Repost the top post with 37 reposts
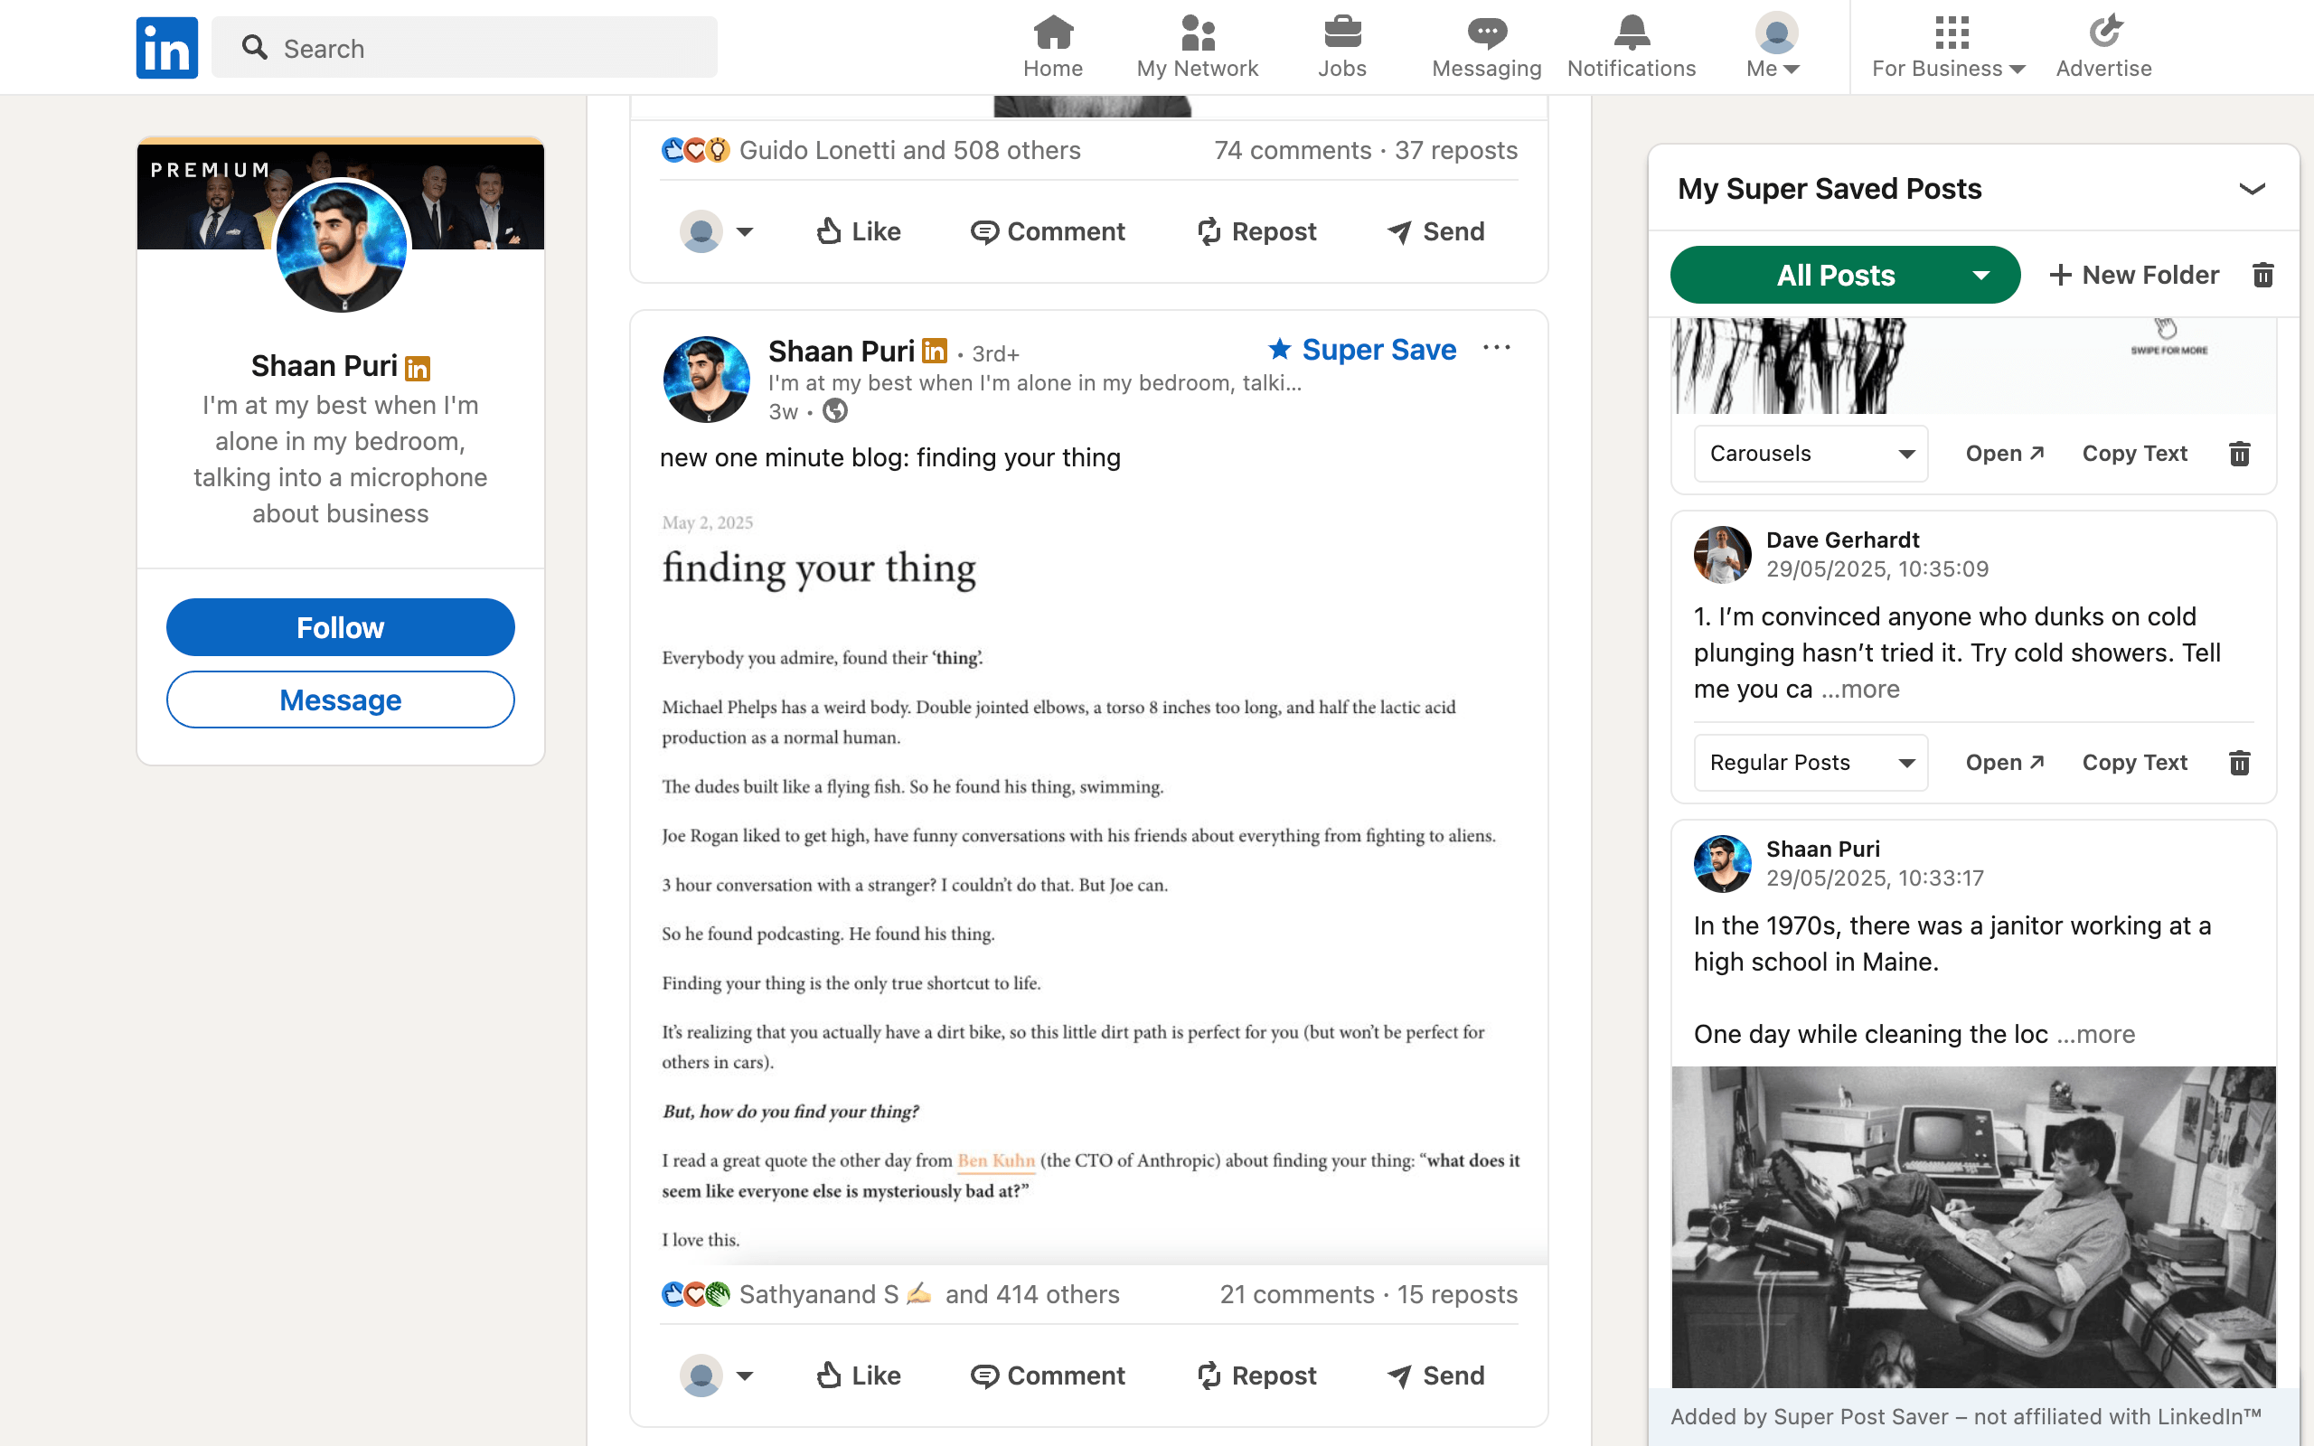Screen dimensions: 2314x1446 pyautogui.click(x=1256, y=231)
